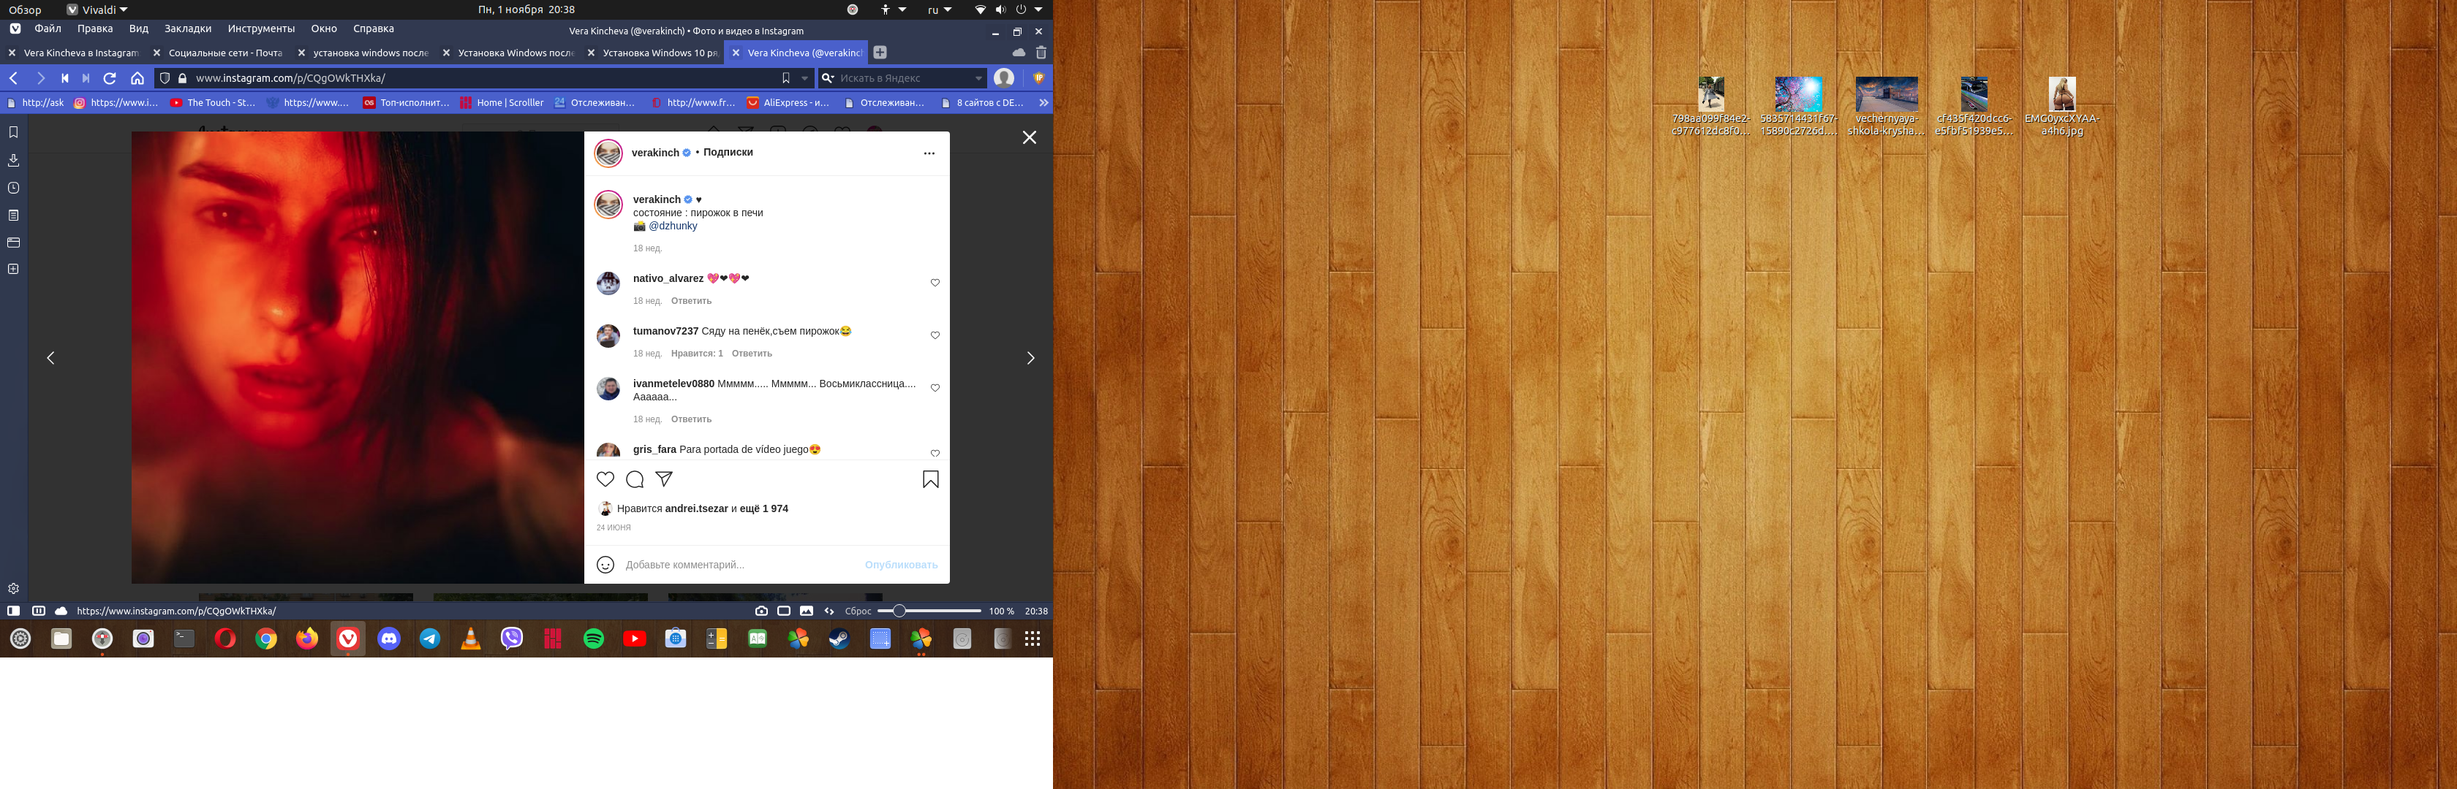Open the Bookmarks panel in the side panel
The height and width of the screenshot is (789, 2457).
pyautogui.click(x=13, y=132)
